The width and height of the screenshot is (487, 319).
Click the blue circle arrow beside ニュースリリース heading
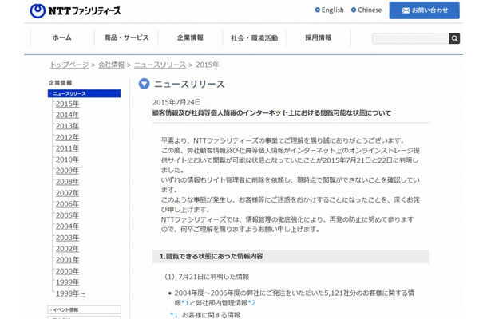click(x=145, y=84)
